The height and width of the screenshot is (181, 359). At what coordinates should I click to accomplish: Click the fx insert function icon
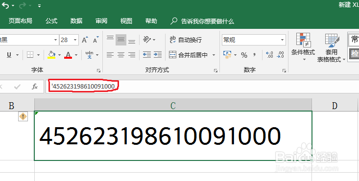(35, 87)
